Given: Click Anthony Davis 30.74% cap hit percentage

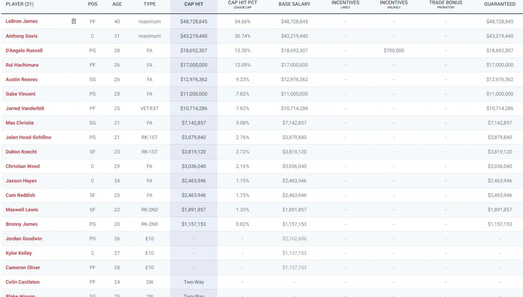Looking at the screenshot, I should (x=242, y=36).
